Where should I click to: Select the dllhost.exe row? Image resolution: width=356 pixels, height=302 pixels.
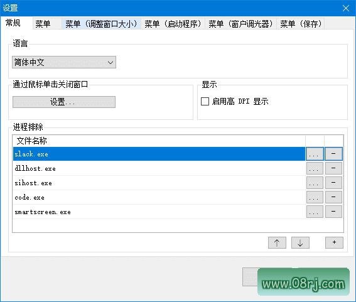coord(159,168)
